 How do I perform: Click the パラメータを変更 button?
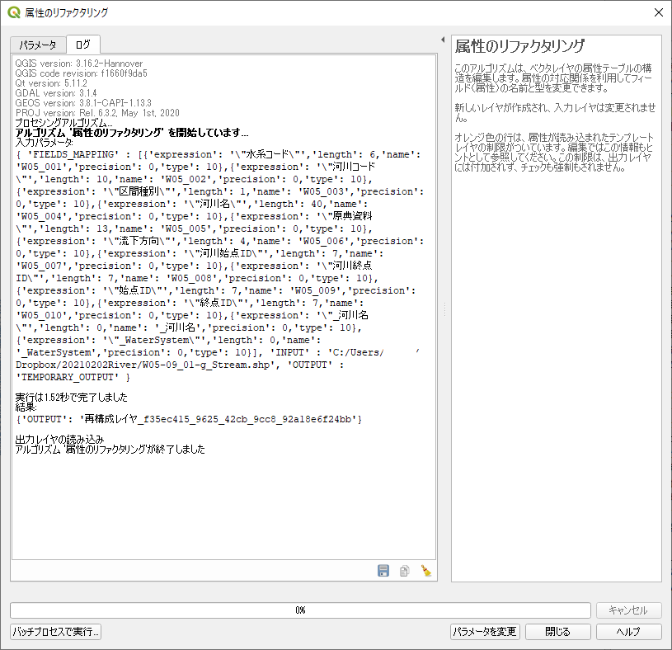pos(485,632)
